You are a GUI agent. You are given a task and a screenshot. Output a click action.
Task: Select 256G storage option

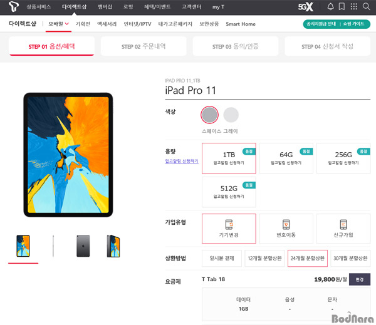click(x=343, y=158)
